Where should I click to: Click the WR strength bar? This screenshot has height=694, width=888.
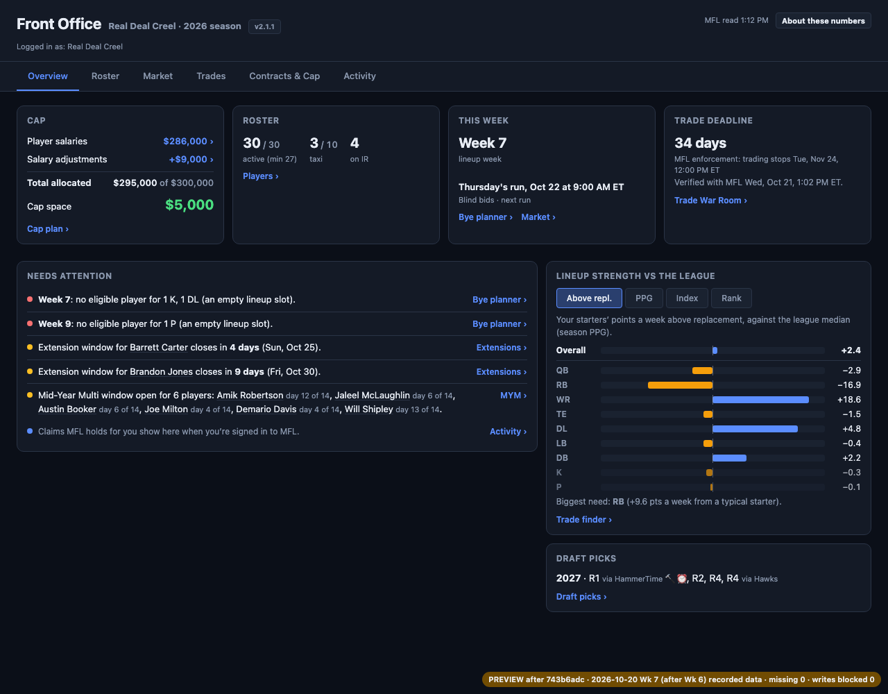pos(760,400)
